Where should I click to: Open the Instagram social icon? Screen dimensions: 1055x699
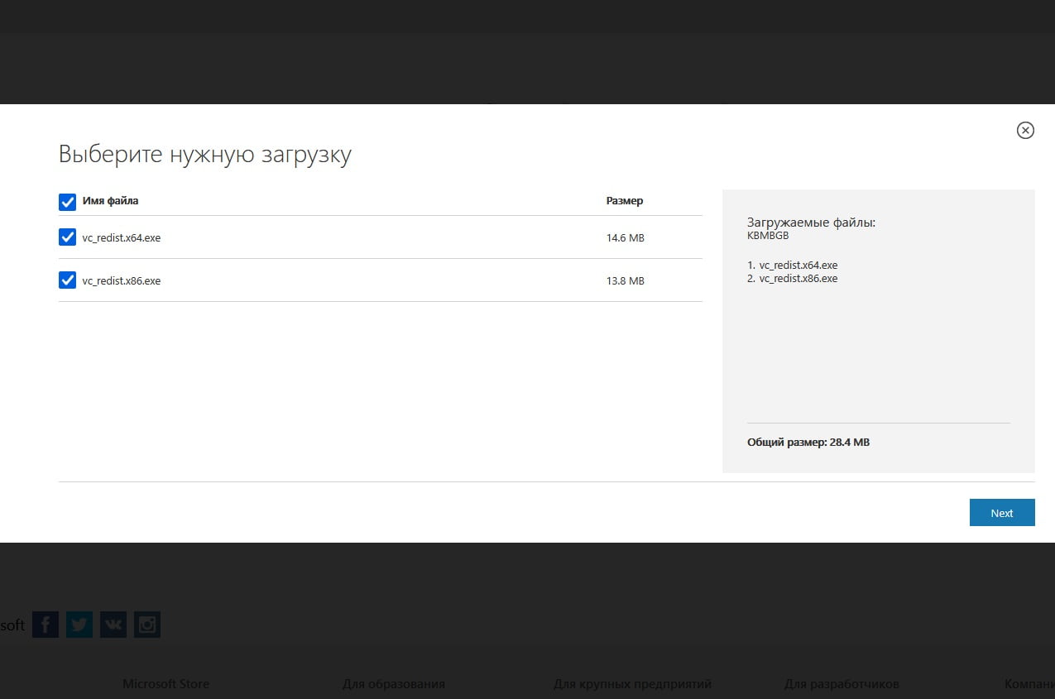point(147,625)
